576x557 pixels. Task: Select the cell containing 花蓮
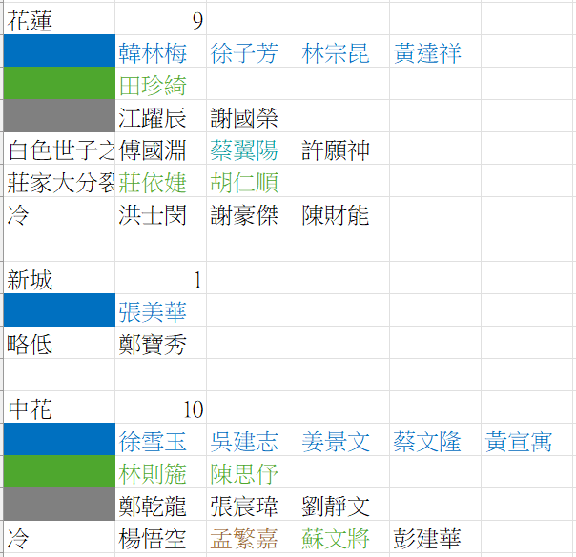59,19
